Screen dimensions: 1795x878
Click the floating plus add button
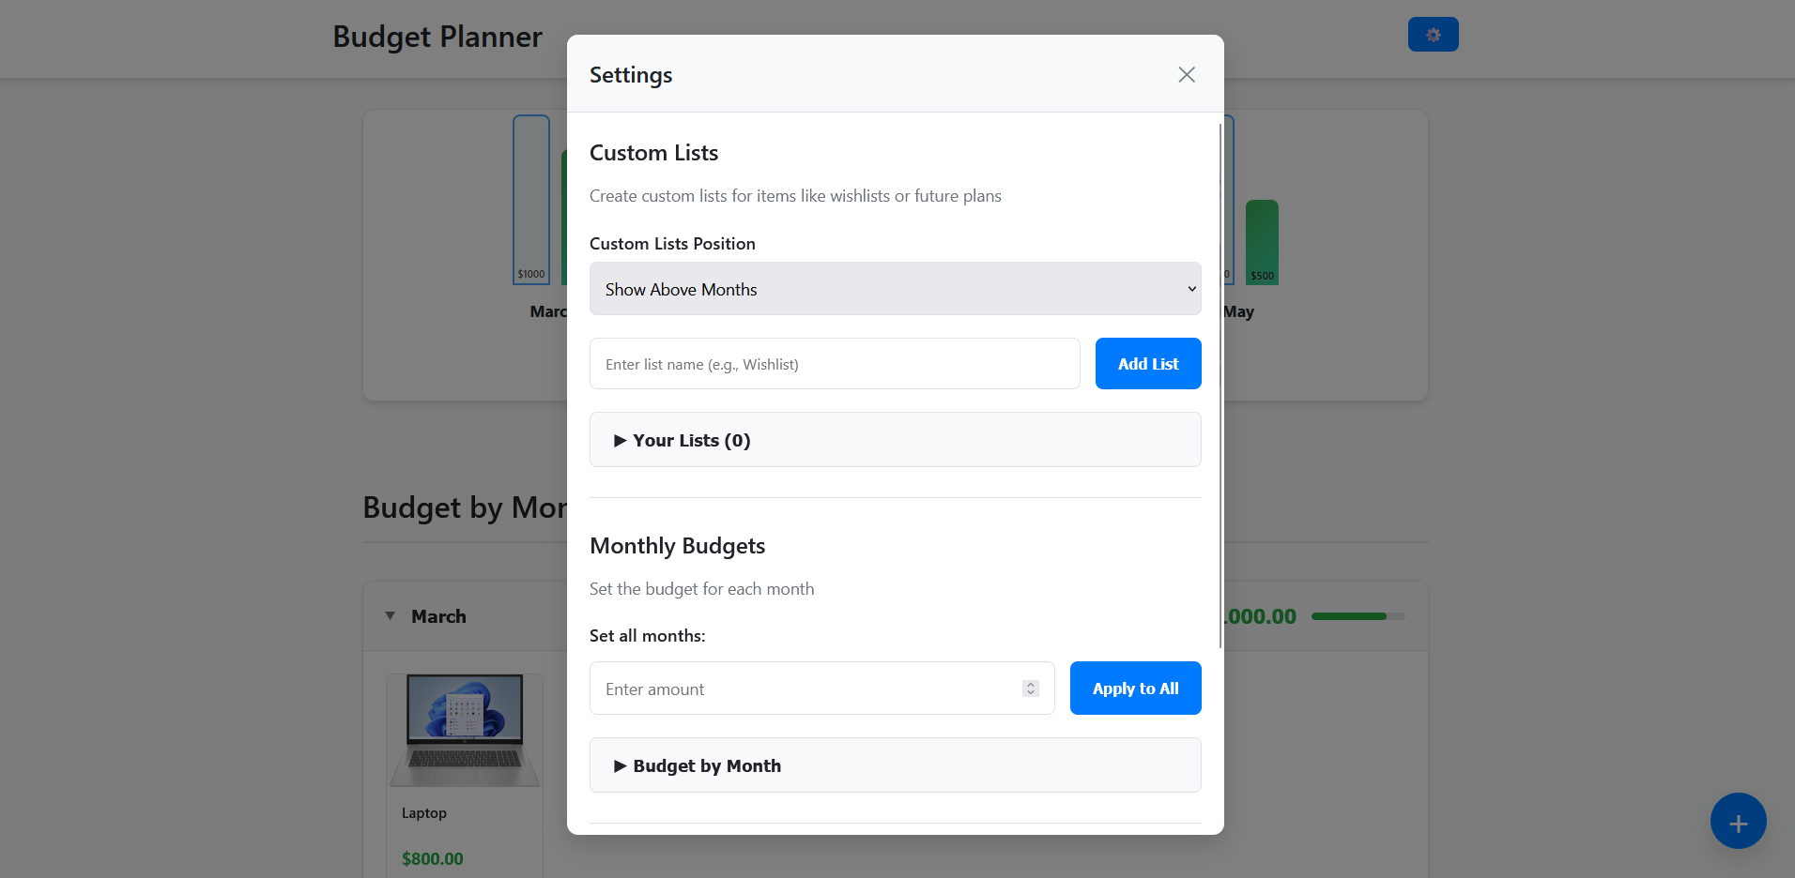point(1738,821)
